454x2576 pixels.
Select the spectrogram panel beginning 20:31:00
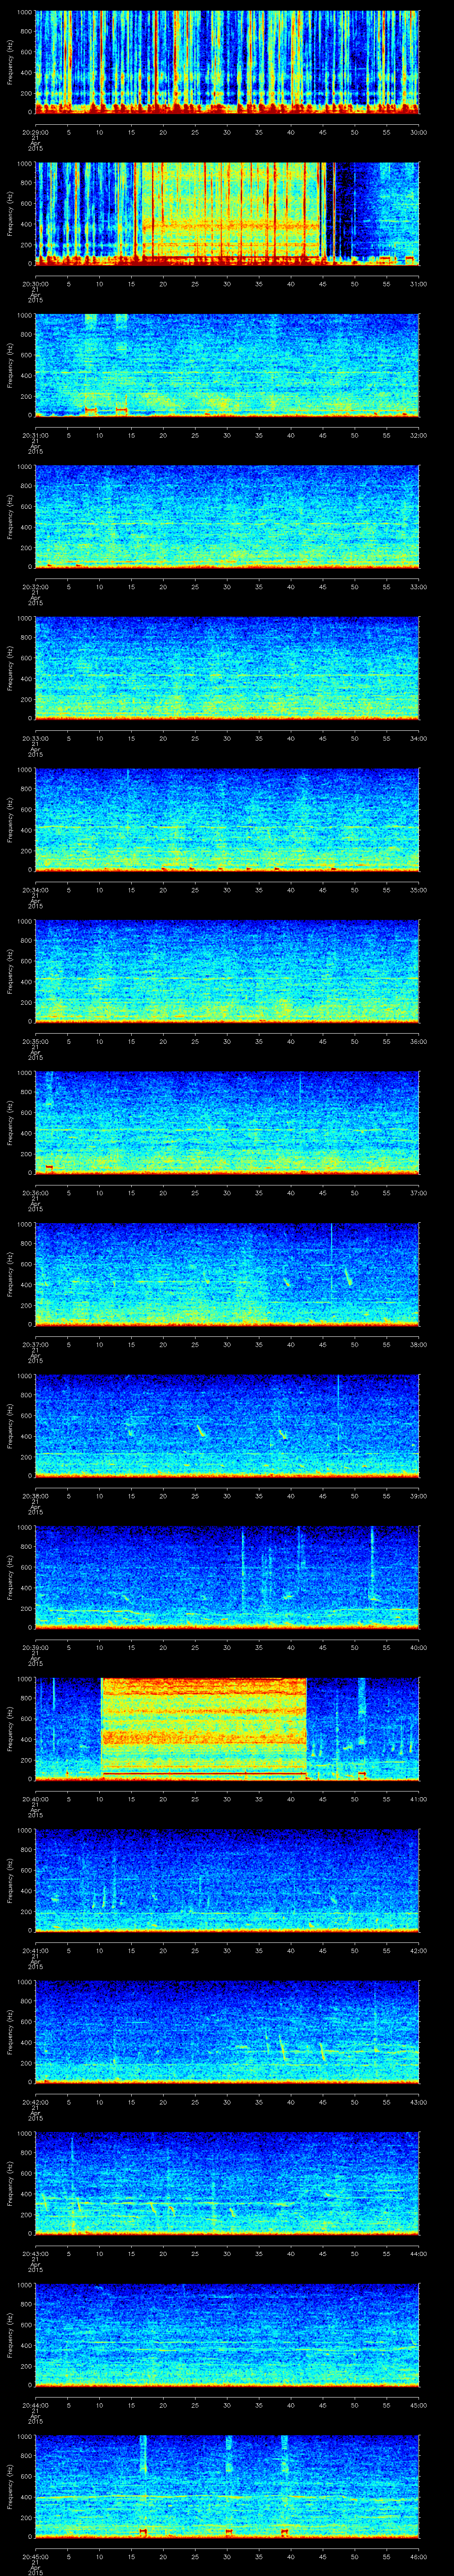(227, 364)
